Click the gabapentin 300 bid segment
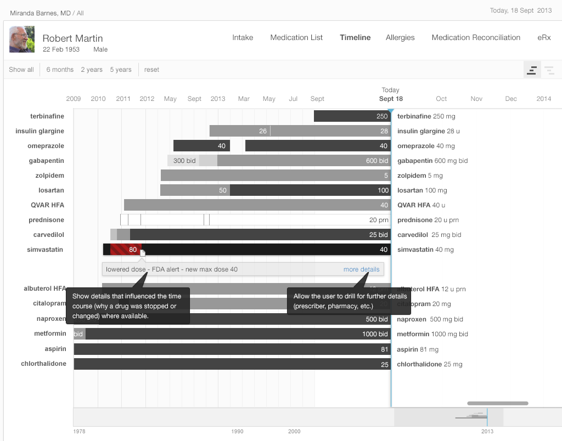This screenshot has height=441, width=562. coord(183,161)
